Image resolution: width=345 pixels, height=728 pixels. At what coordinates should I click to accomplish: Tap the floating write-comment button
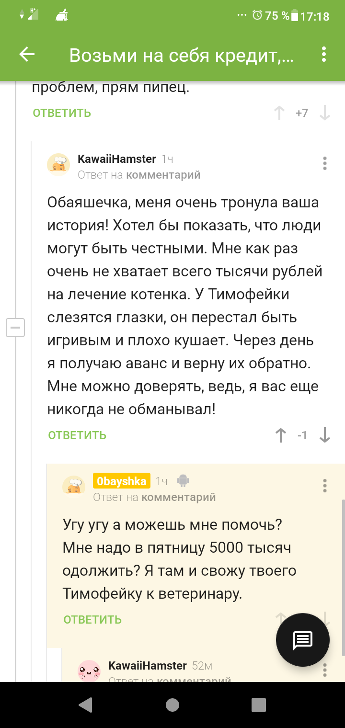tap(303, 639)
